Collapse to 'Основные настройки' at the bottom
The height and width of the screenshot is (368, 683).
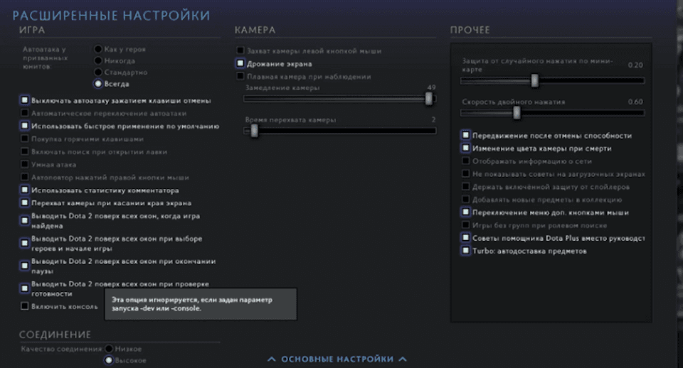(337, 359)
